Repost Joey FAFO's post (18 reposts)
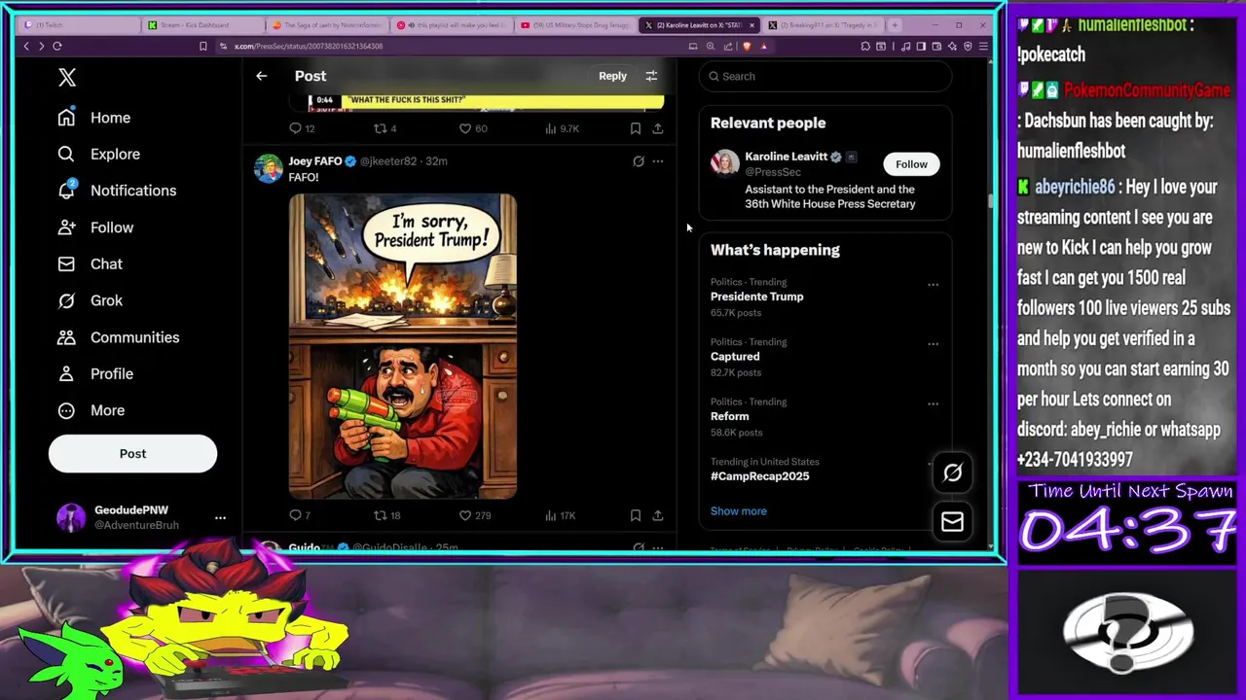1246x700 pixels. pyautogui.click(x=387, y=515)
